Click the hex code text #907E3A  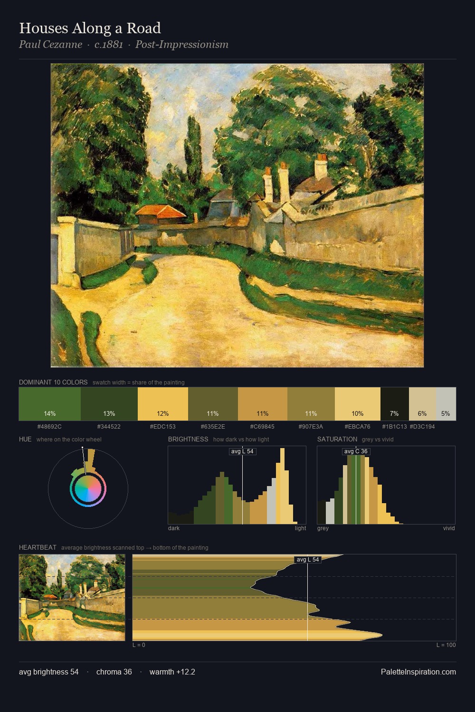311,426
